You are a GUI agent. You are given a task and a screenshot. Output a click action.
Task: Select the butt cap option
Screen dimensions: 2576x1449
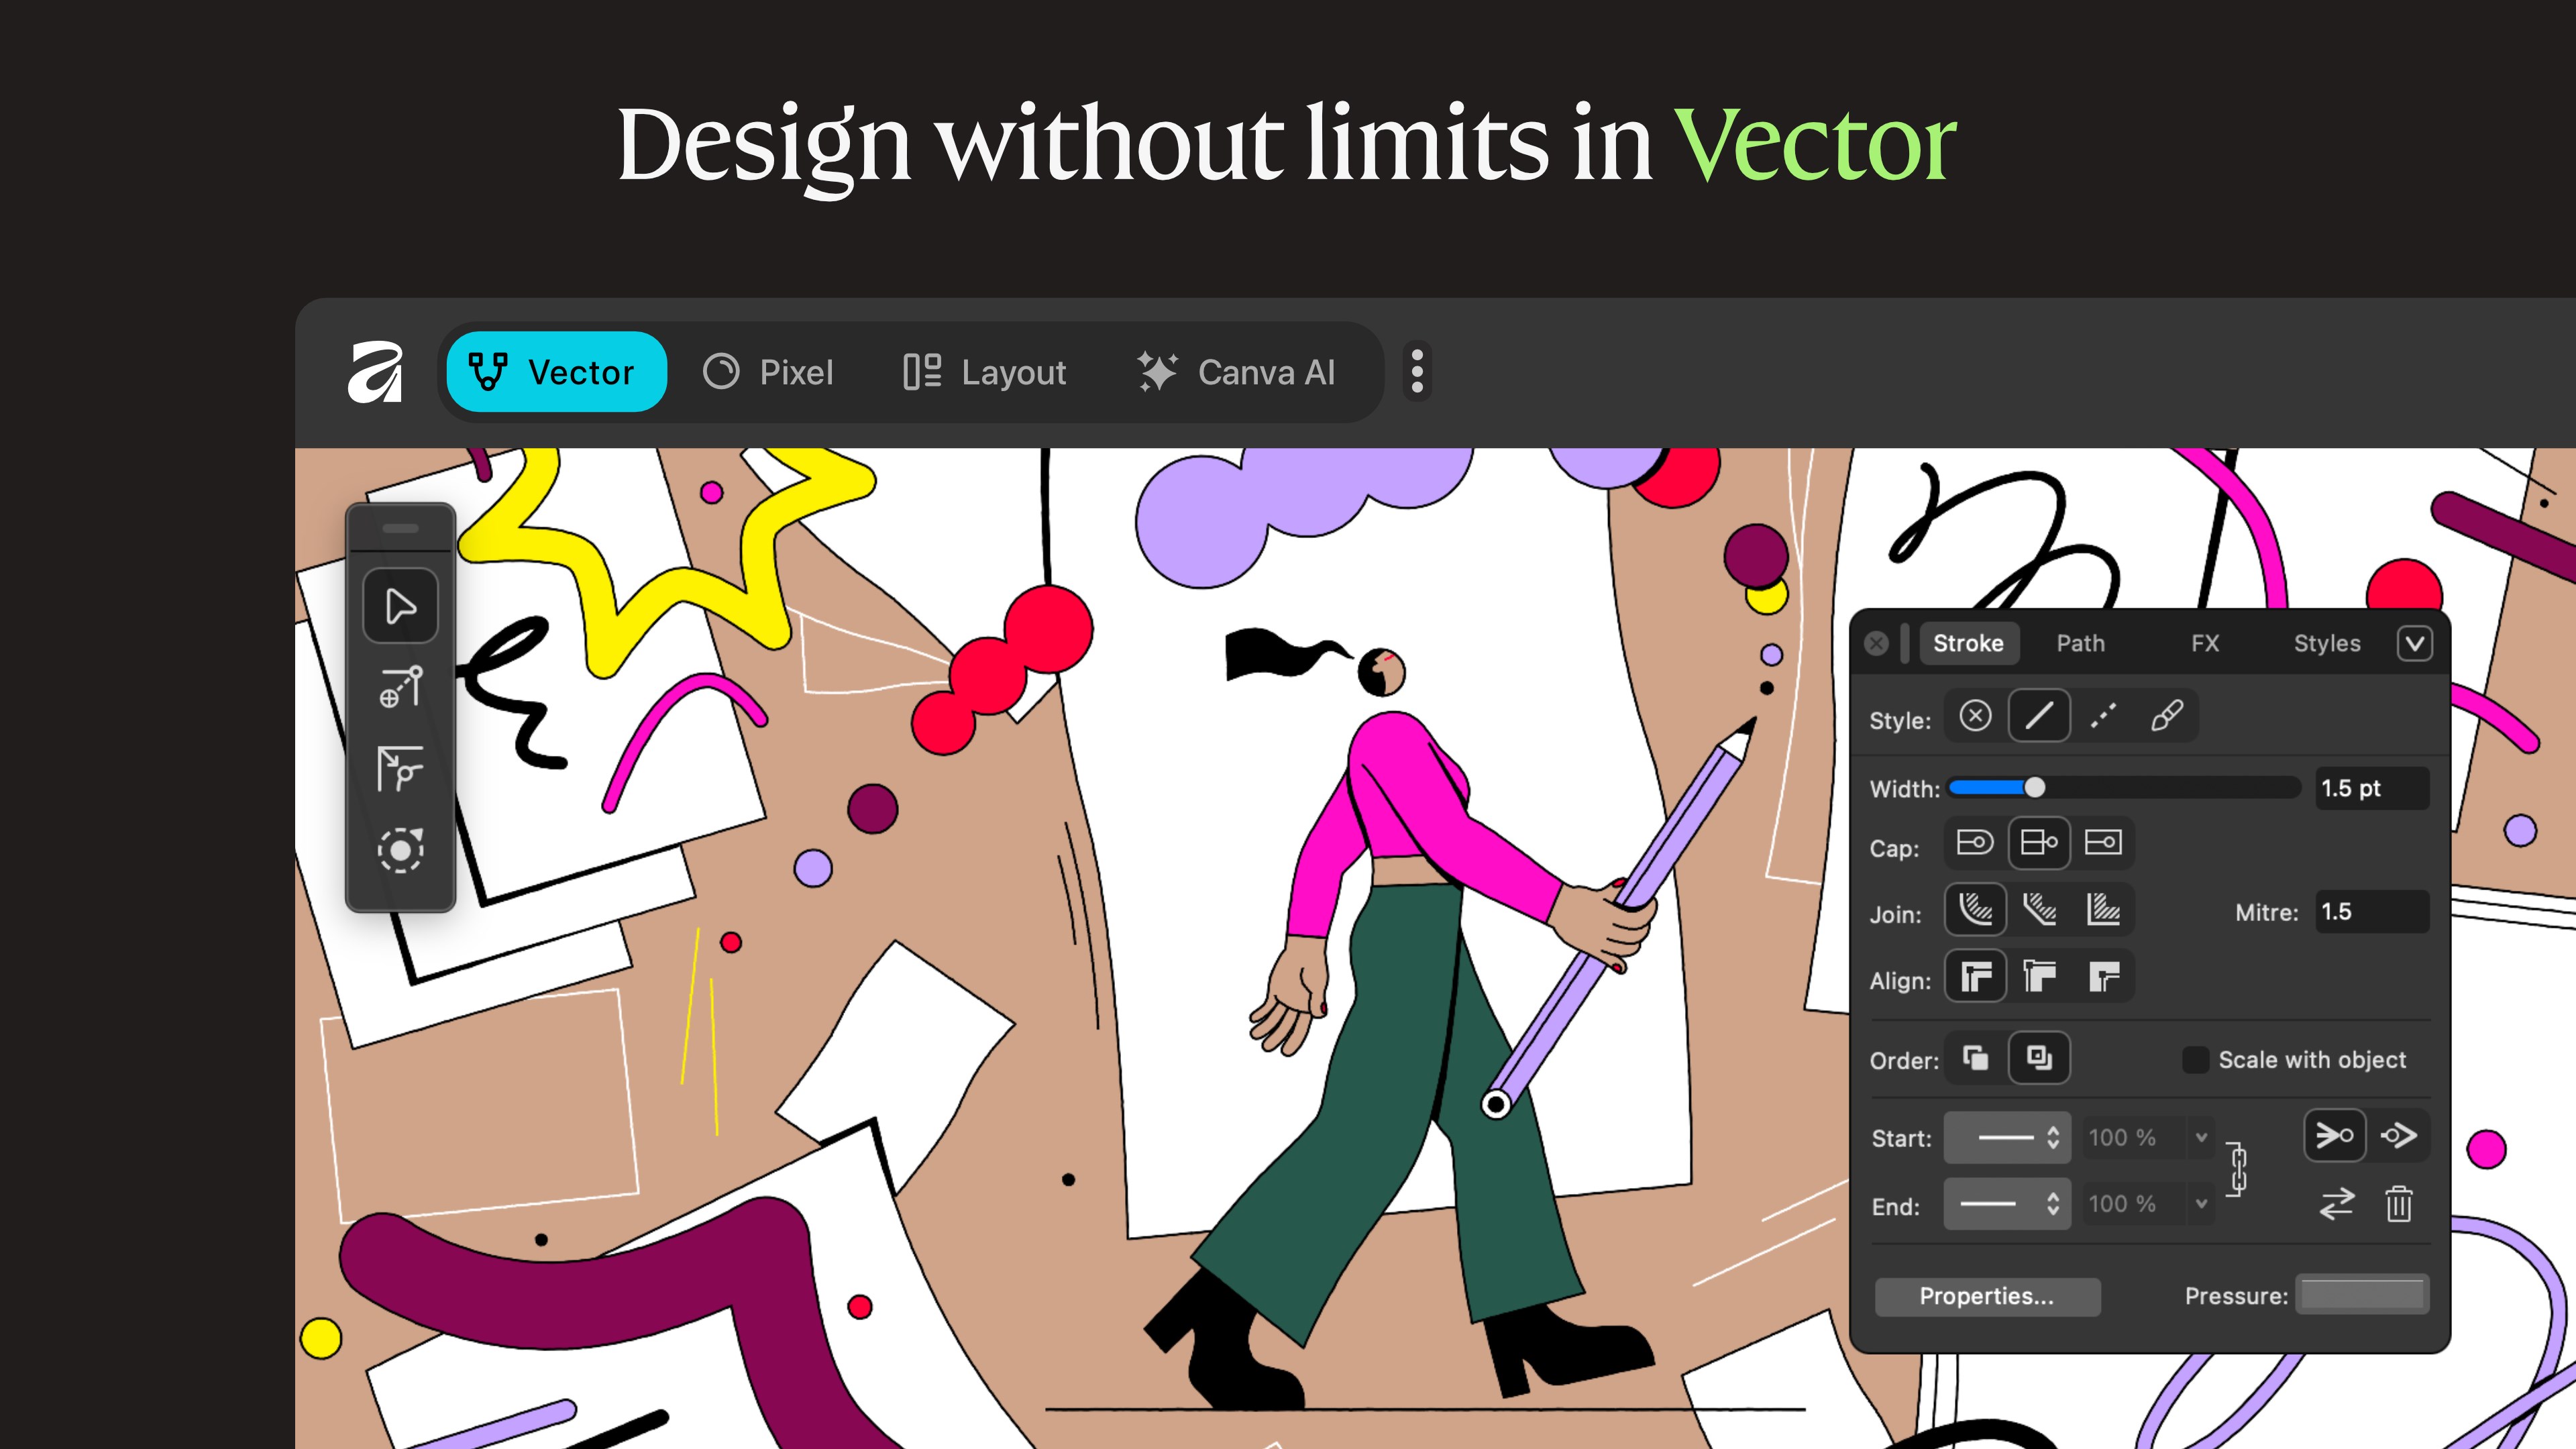pos(2039,843)
